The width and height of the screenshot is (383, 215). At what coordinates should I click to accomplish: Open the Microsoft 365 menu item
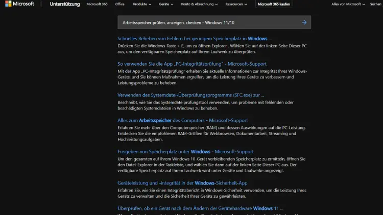[x=97, y=4]
